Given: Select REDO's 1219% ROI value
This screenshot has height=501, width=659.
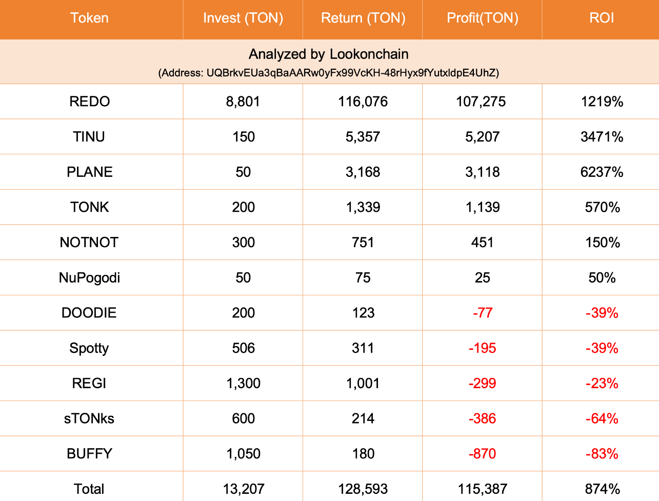Looking at the screenshot, I should (602, 102).
